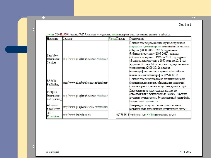Select the 'EBSCO Publishing' name cell

pyautogui.click(x=55, y=83)
